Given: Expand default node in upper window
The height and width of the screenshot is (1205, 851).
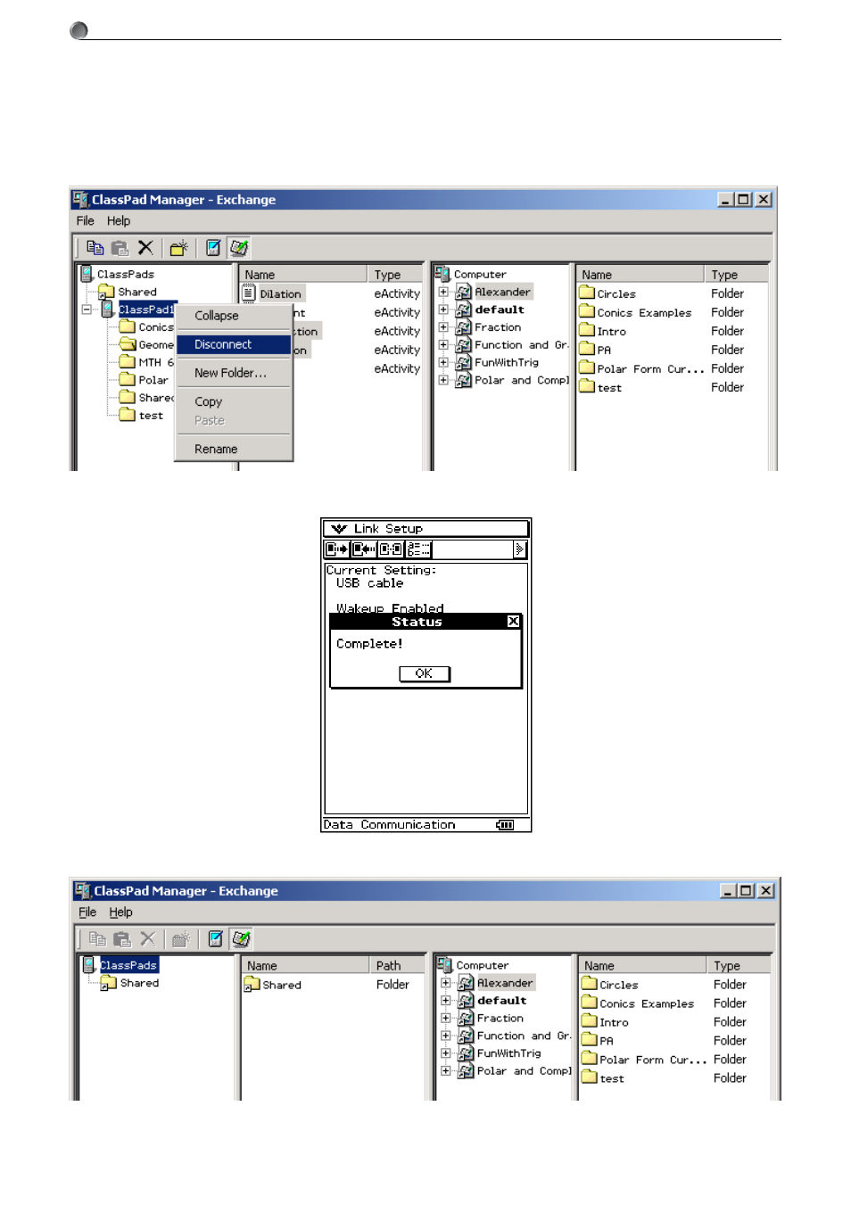Looking at the screenshot, I should pyautogui.click(x=443, y=310).
